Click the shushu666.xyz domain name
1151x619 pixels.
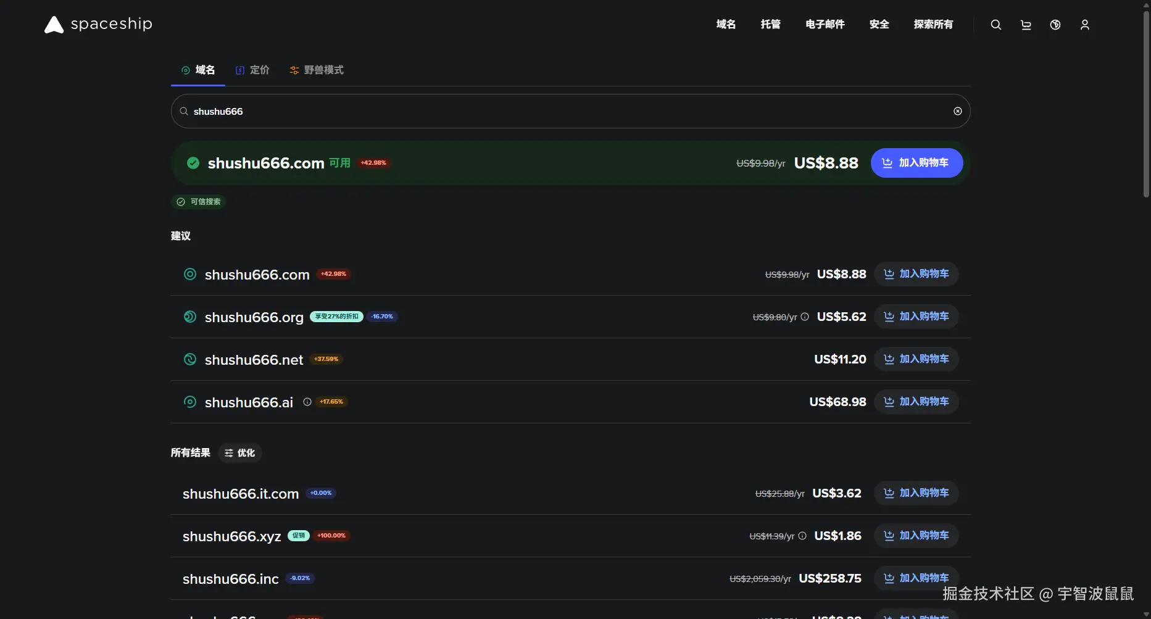(232, 536)
